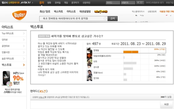Image resolution: width=174 pixels, height=109 pixels.
Task: Open 벅스차트 menu
Action: (58, 11)
